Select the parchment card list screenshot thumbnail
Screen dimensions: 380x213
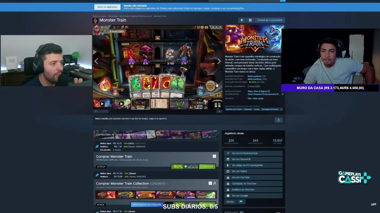point(160,104)
